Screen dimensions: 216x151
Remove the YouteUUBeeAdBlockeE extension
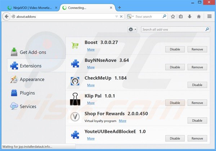point(197,138)
